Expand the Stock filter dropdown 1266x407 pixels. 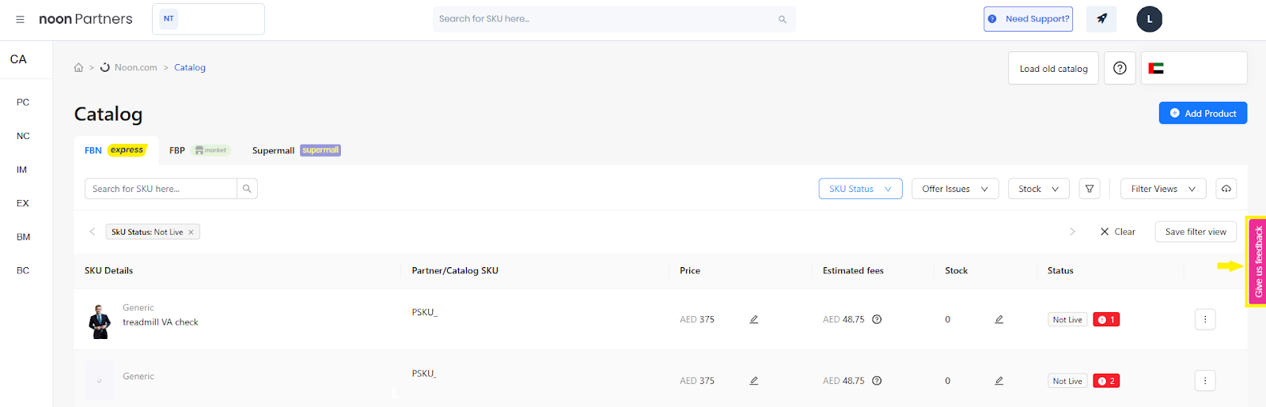point(1039,189)
